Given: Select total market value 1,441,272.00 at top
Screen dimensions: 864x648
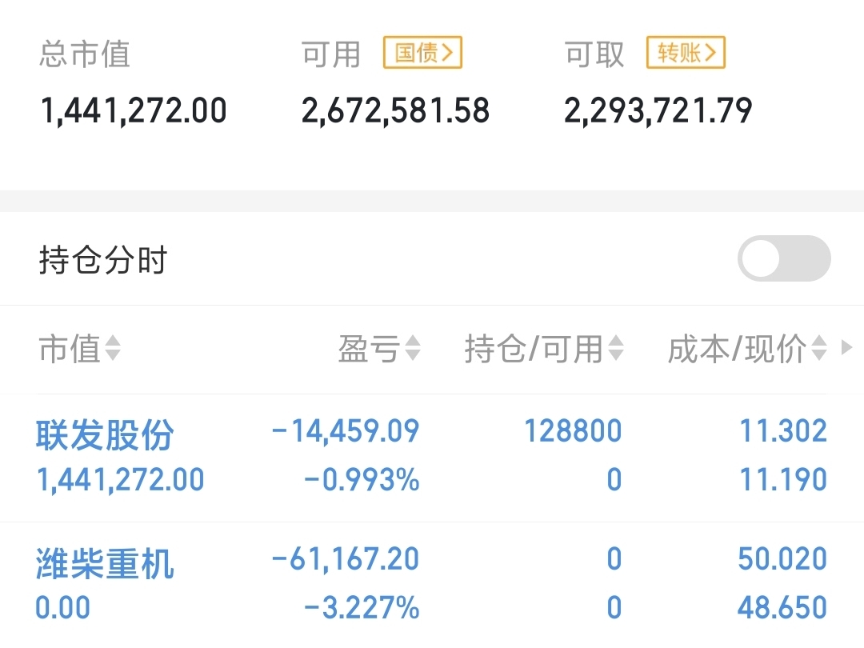Looking at the screenshot, I should tap(134, 110).
